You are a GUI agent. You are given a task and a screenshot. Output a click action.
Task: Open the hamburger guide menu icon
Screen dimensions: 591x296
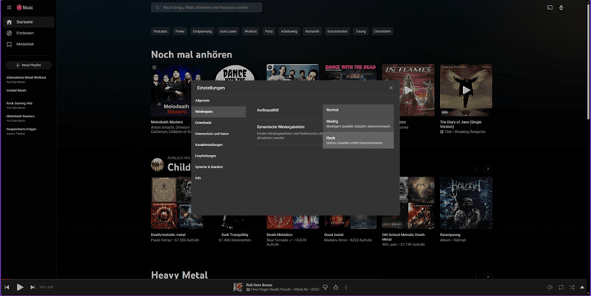click(x=9, y=7)
